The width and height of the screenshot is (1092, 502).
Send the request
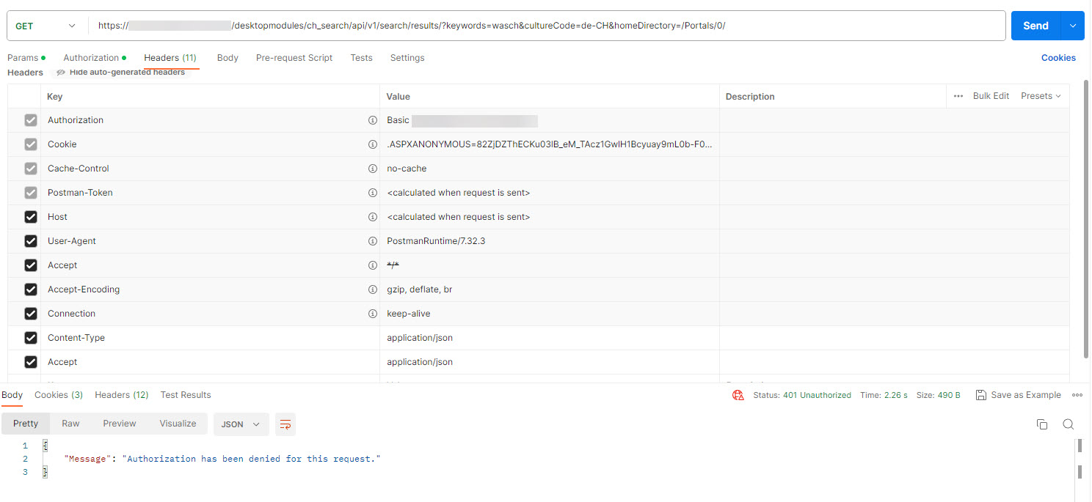point(1035,26)
